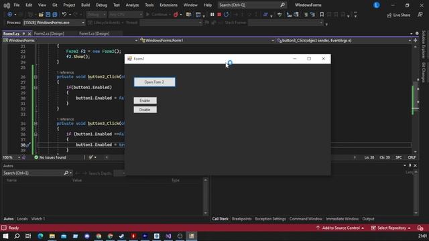Viewport: 429px width, 241px height.
Task: Switch to the Form1.cs [Design] tab
Action: [94, 33]
